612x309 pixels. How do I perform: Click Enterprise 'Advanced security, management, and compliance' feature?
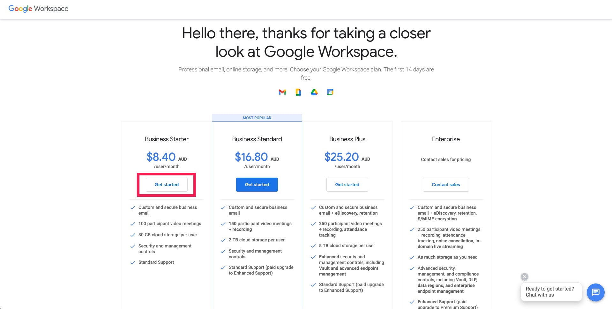pyautogui.click(x=448, y=280)
